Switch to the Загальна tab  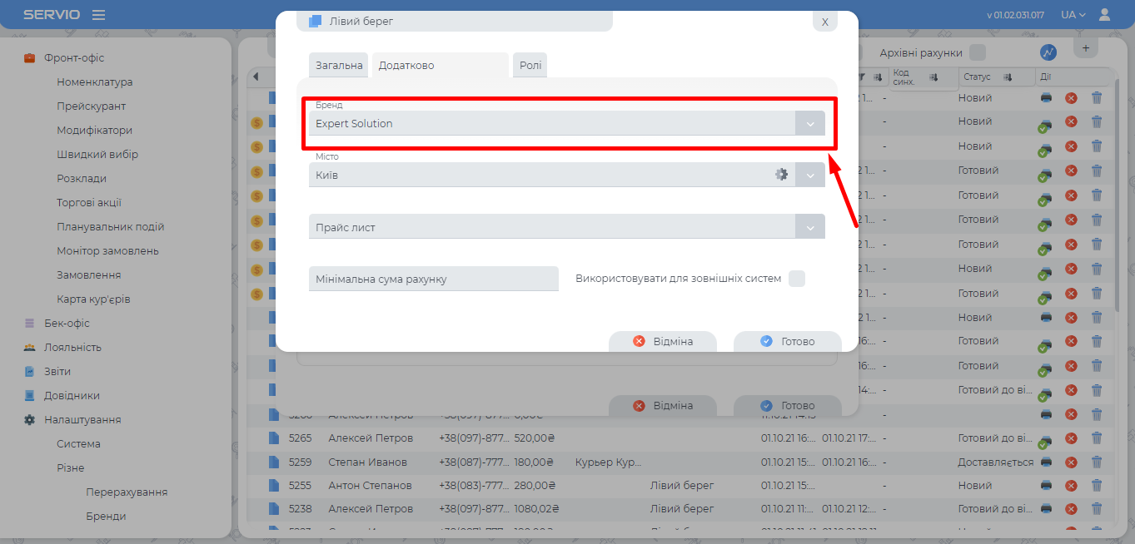point(339,66)
